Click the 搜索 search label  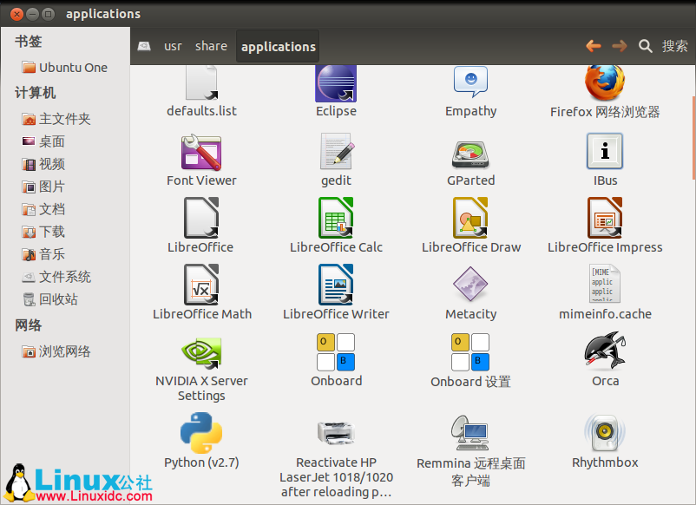point(674,46)
